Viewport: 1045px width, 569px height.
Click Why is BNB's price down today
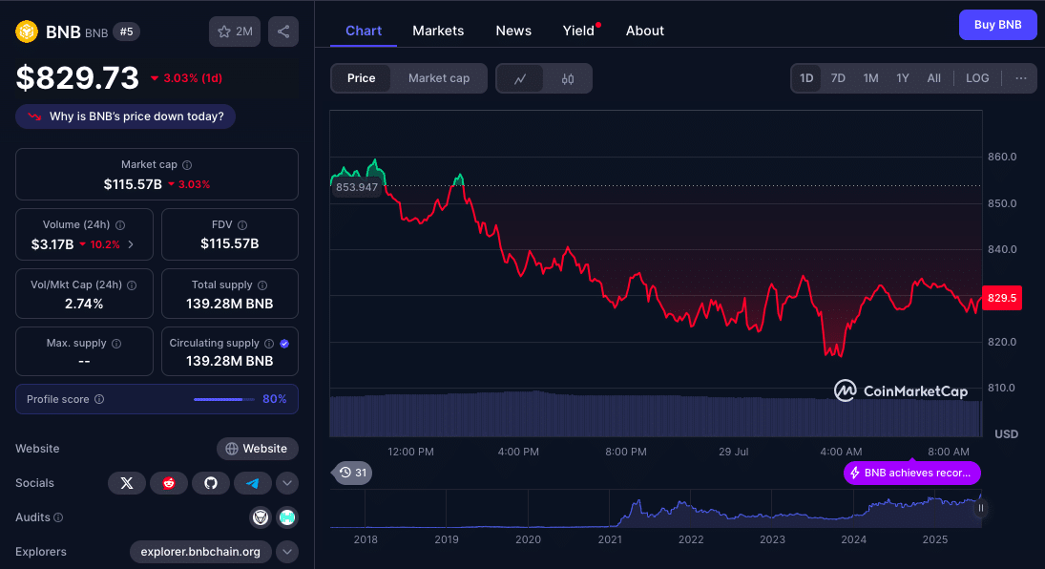[125, 116]
